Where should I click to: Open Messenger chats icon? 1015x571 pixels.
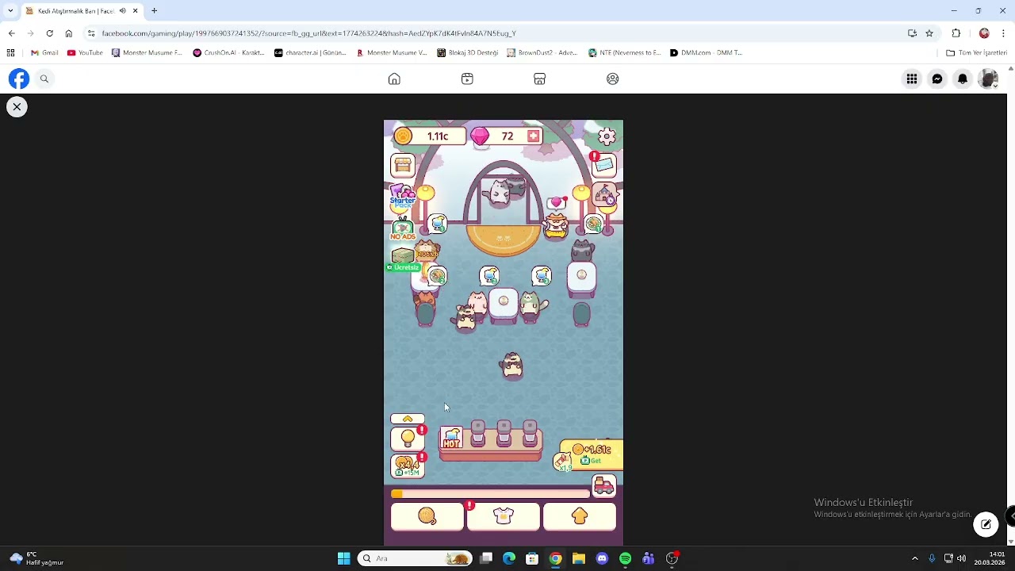pos(937,79)
